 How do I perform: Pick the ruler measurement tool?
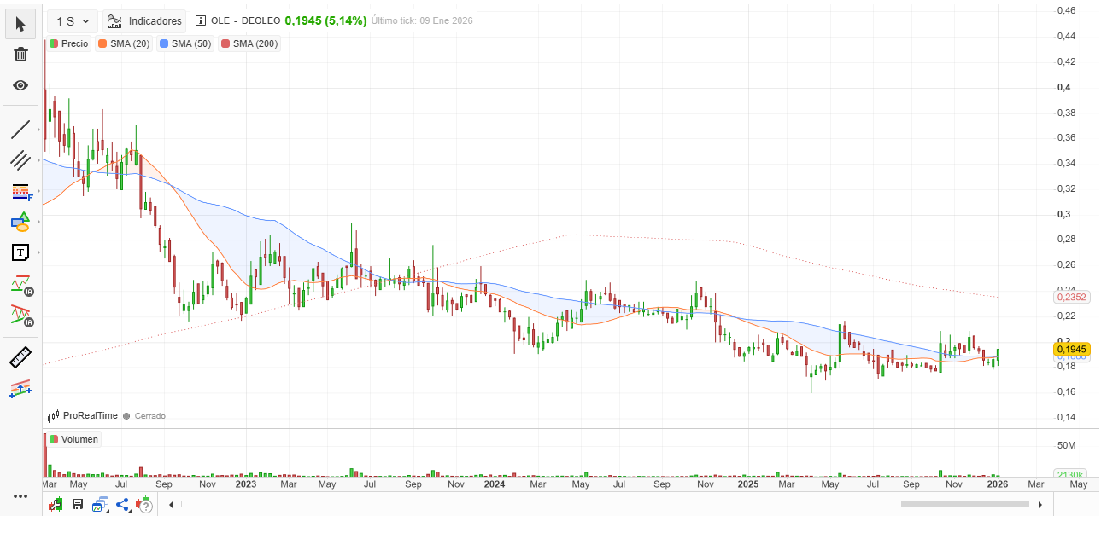tap(20, 356)
